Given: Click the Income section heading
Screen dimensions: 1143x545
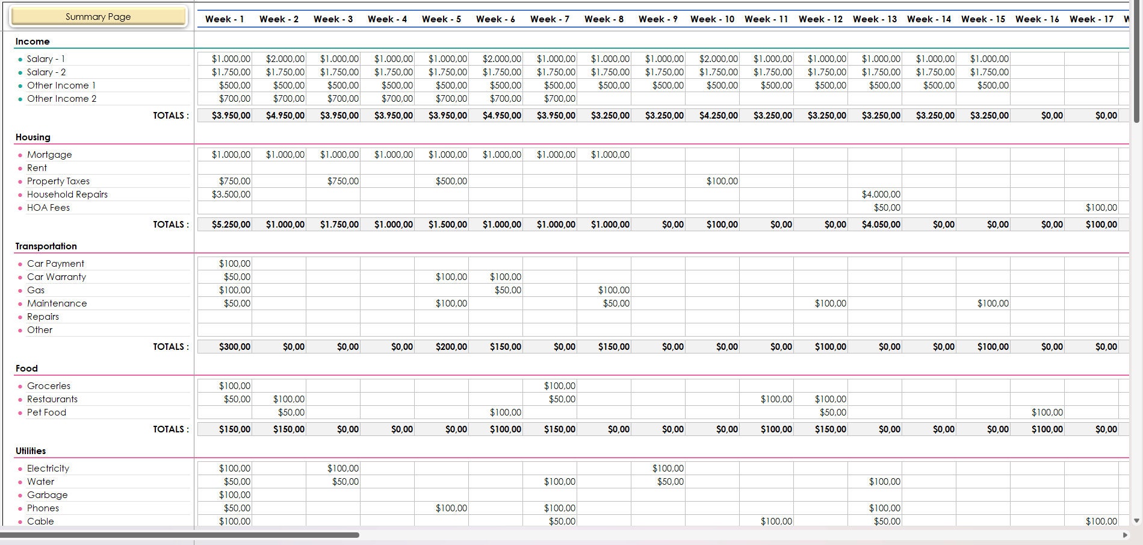Looking at the screenshot, I should click(x=33, y=42).
